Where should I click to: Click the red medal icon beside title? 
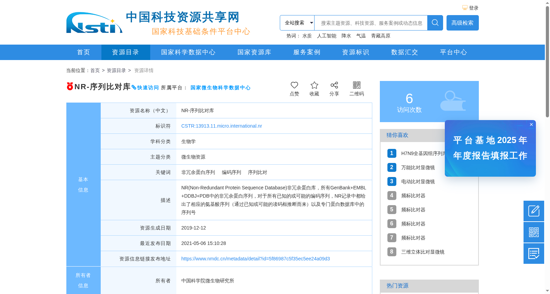(x=70, y=86)
